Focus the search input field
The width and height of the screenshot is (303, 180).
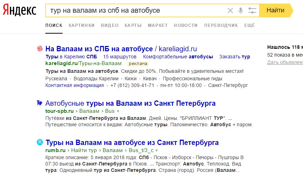[x=135, y=10]
